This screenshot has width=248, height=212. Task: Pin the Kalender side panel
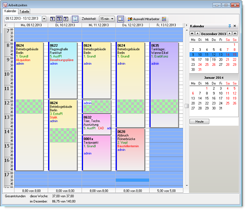(229, 26)
